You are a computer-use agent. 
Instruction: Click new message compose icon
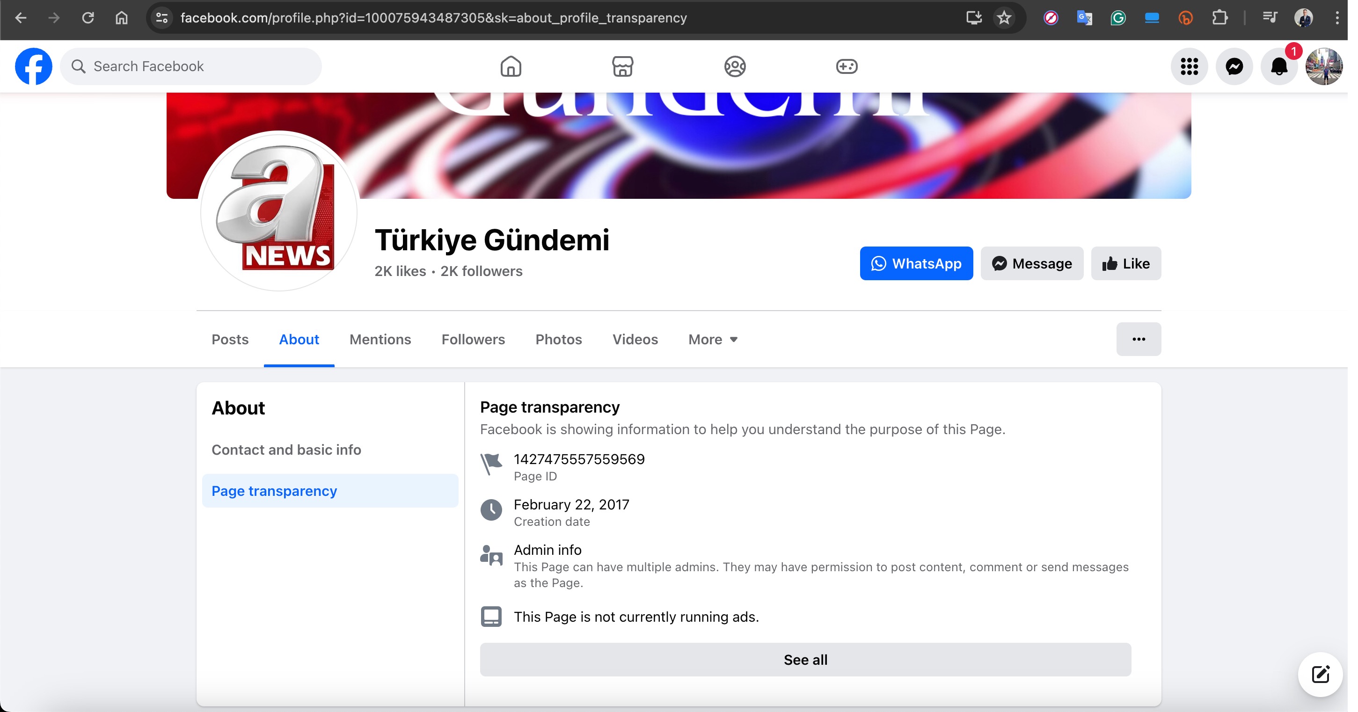(1320, 674)
